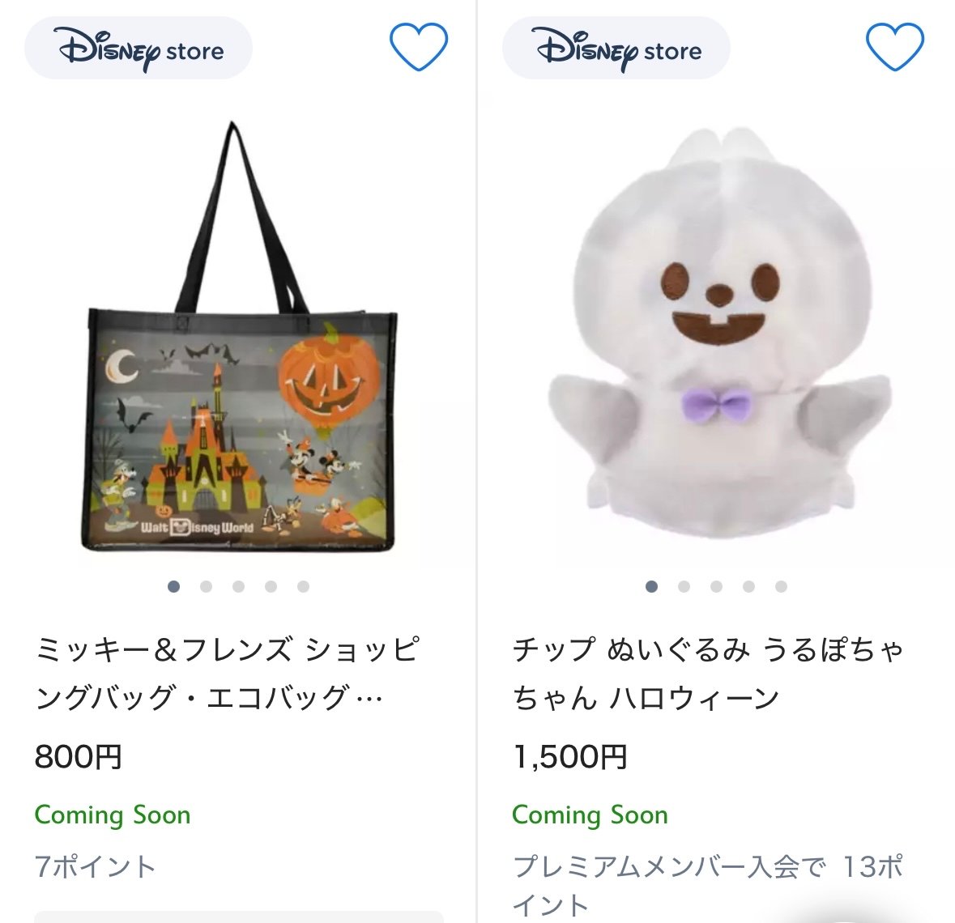Open the Chip ghost plush product image

[718, 334]
